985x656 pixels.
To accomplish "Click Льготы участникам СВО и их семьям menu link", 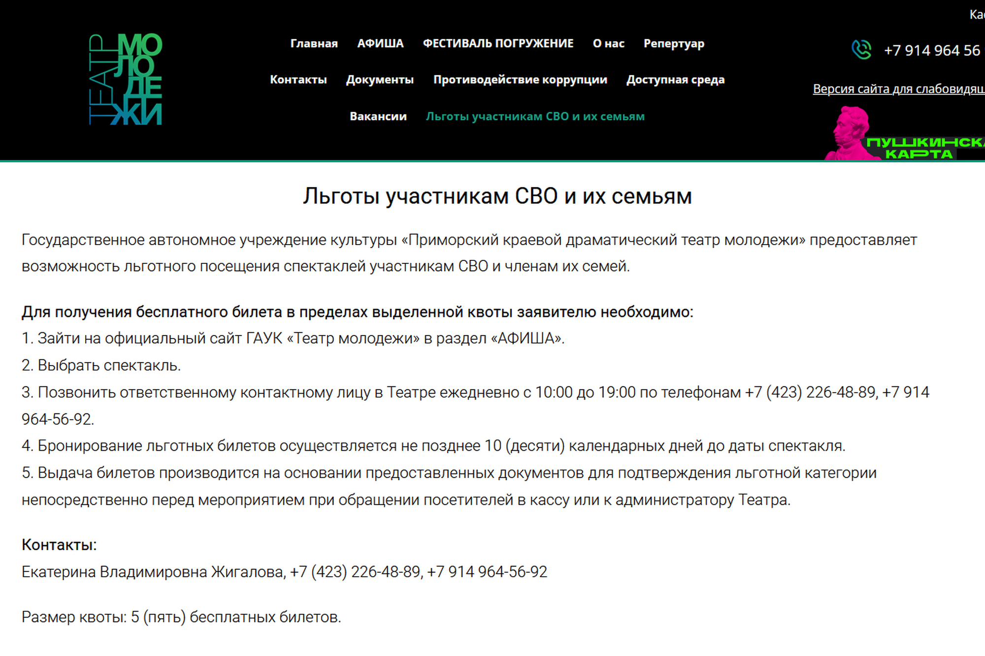I will point(535,117).
